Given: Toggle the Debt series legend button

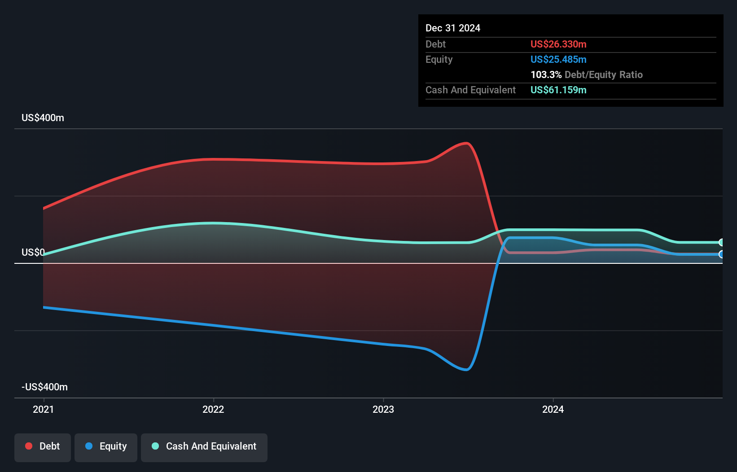Looking at the screenshot, I should click(43, 447).
